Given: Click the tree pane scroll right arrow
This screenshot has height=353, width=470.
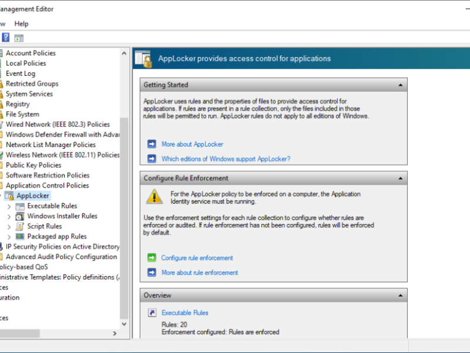Looking at the screenshot, I should tap(115, 333).
